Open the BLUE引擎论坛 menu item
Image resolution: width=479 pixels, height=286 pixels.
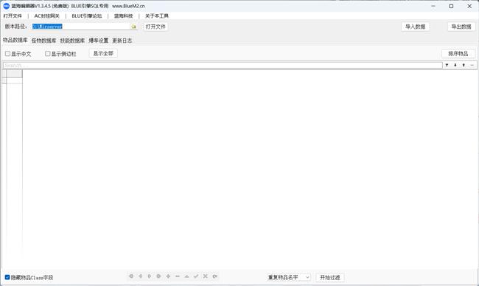click(x=87, y=16)
